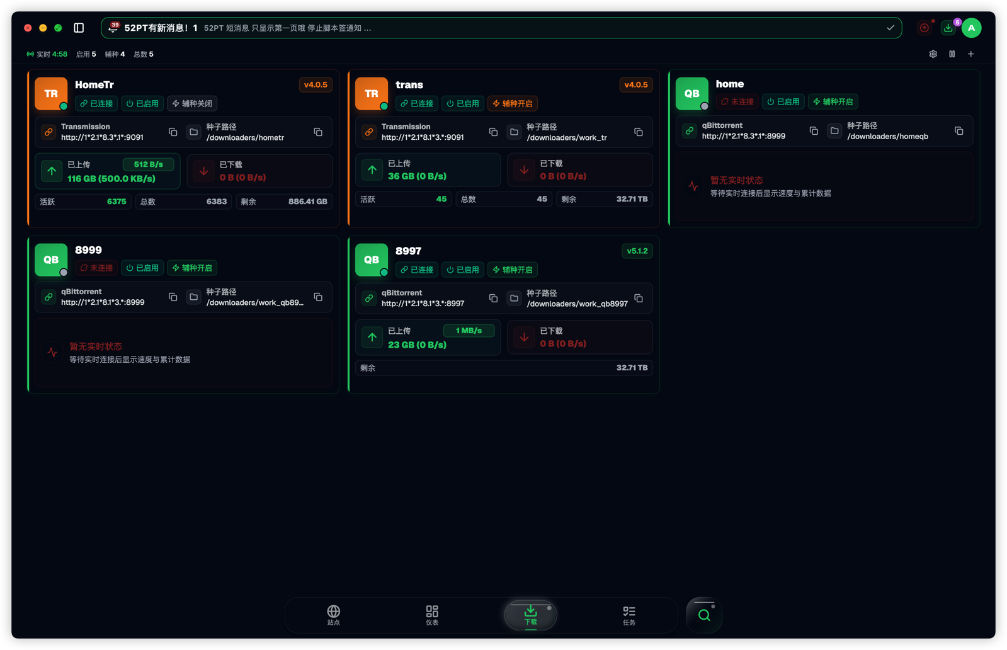Viewport: 1007px width, 650px height.
Task: Open the settings gear icon
Action: click(933, 54)
